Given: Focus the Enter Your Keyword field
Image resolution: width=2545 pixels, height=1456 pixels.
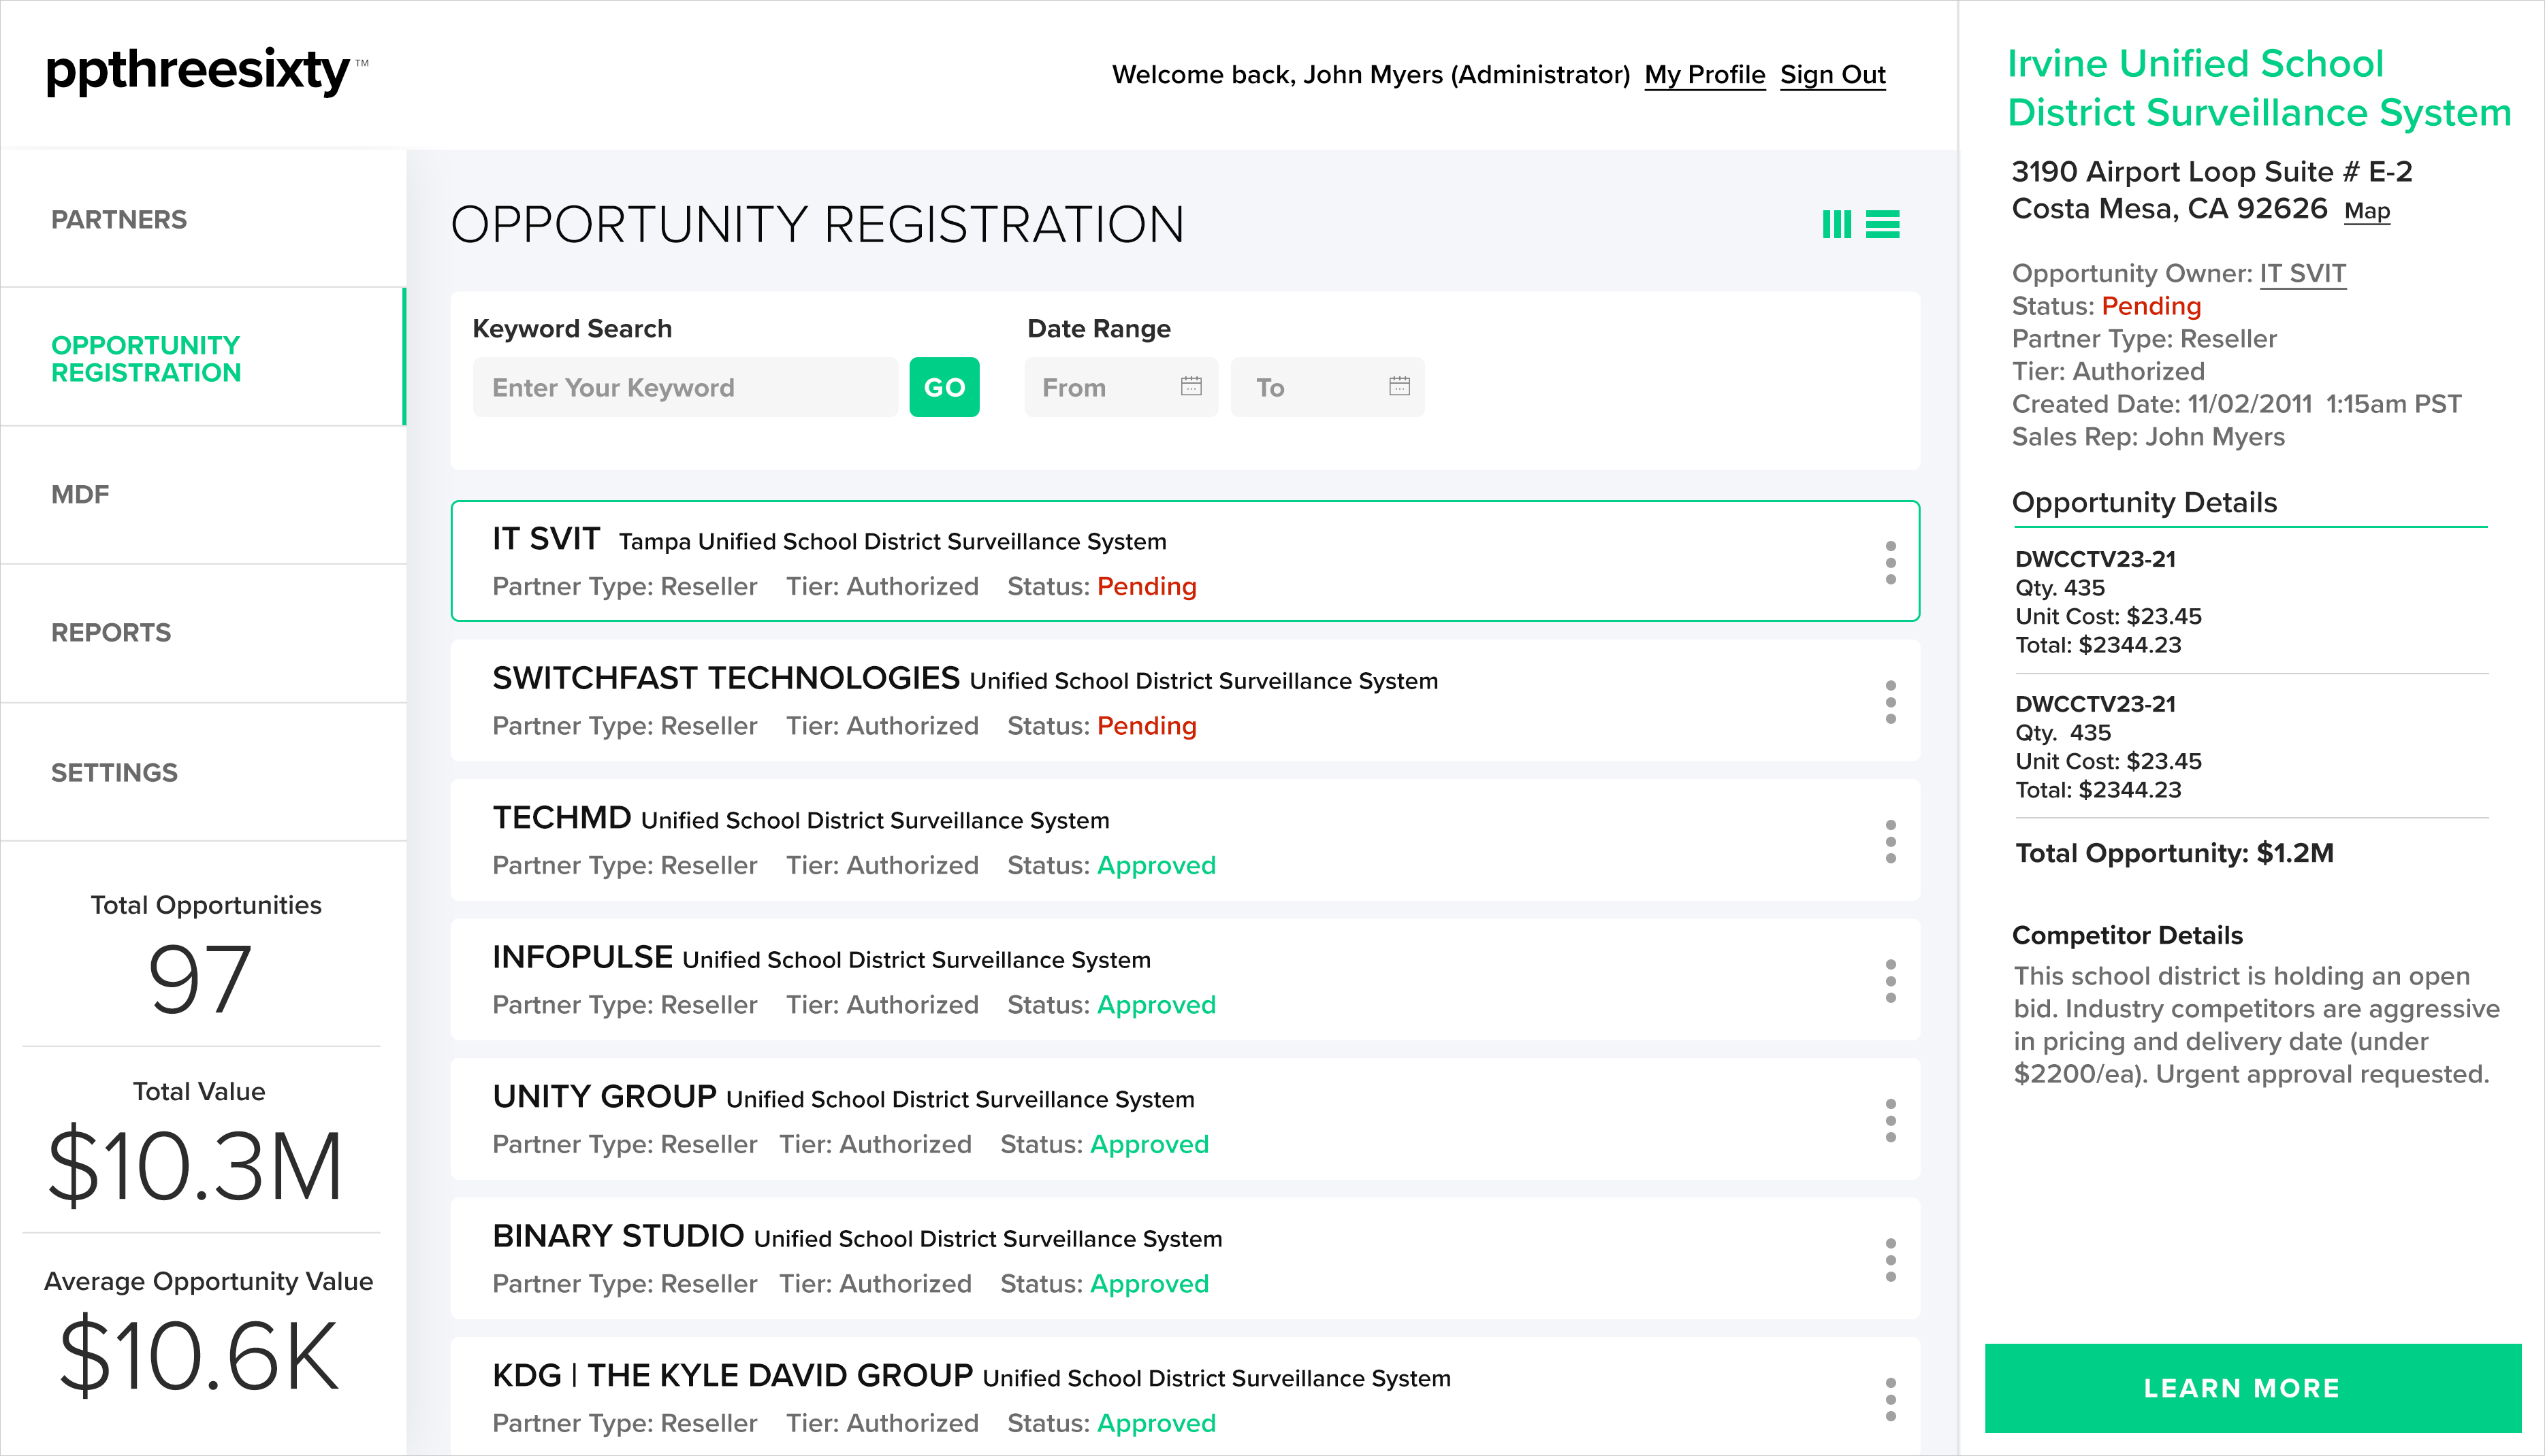Looking at the screenshot, I should [685, 387].
